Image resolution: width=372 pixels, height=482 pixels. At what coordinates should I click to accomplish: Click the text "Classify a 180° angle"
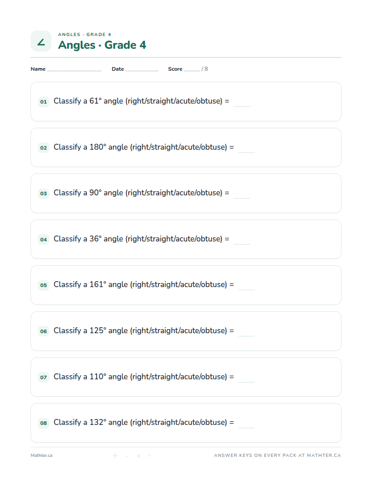pyautogui.click(x=91, y=147)
